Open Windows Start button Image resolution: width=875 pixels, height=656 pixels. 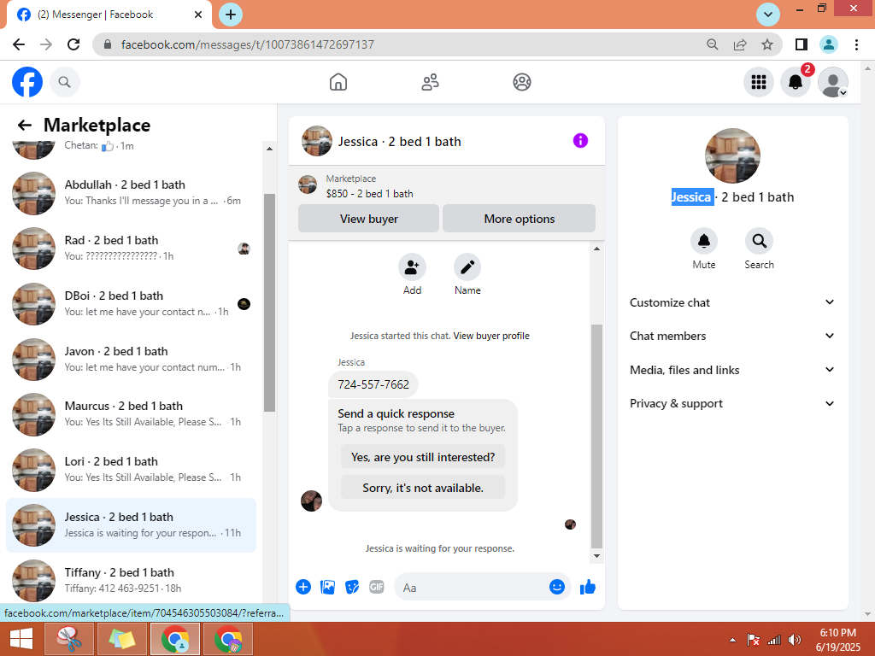coord(21,639)
